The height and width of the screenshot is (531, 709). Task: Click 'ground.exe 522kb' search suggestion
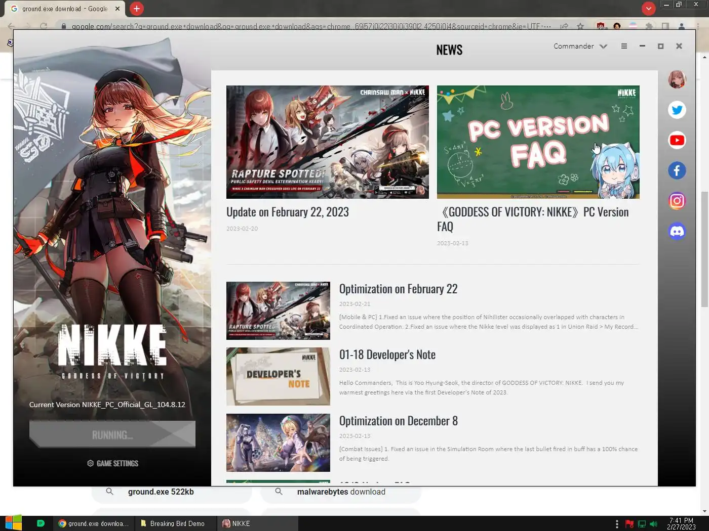click(x=172, y=492)
